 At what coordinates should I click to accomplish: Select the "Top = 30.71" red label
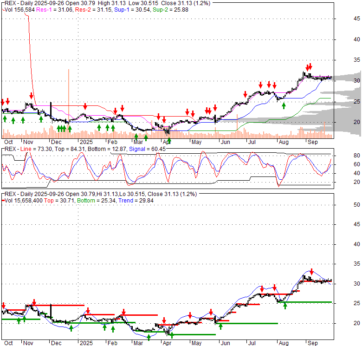(x=59, y=201)
